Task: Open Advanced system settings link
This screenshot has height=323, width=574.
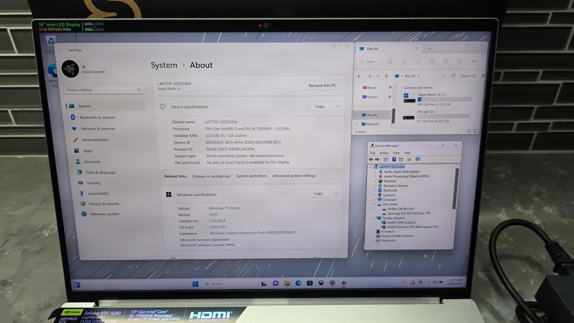Action: pos(294,176)
